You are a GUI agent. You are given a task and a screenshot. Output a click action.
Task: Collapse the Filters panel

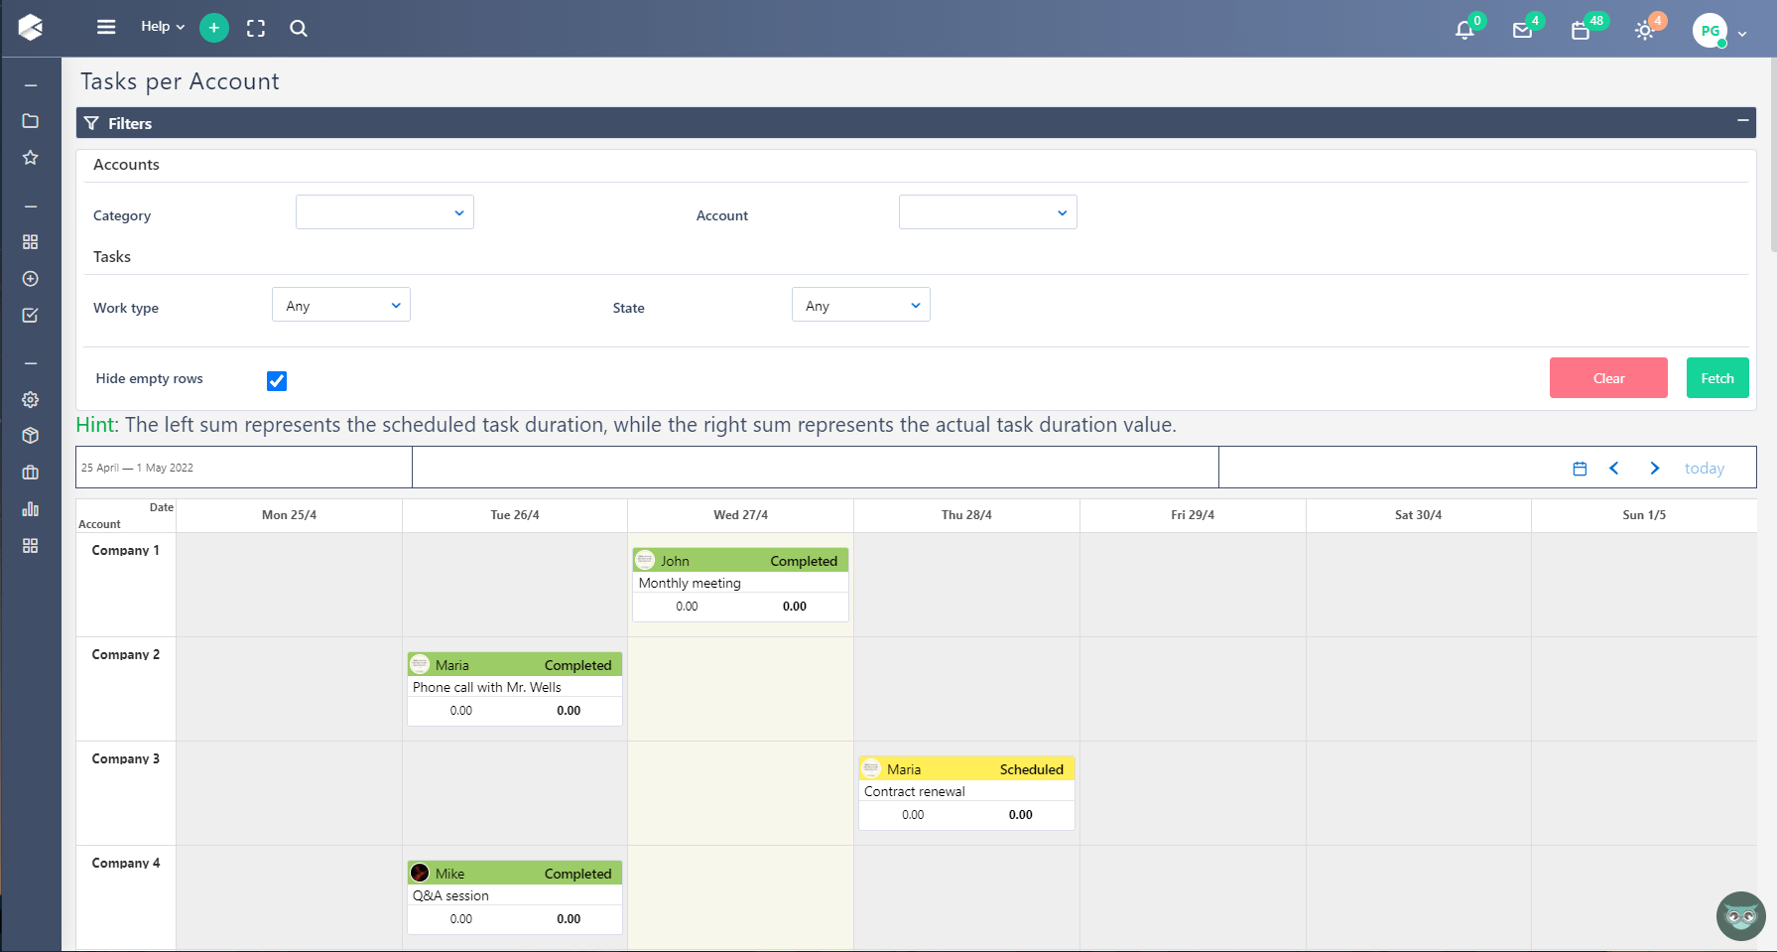[x=1742, y=121]
